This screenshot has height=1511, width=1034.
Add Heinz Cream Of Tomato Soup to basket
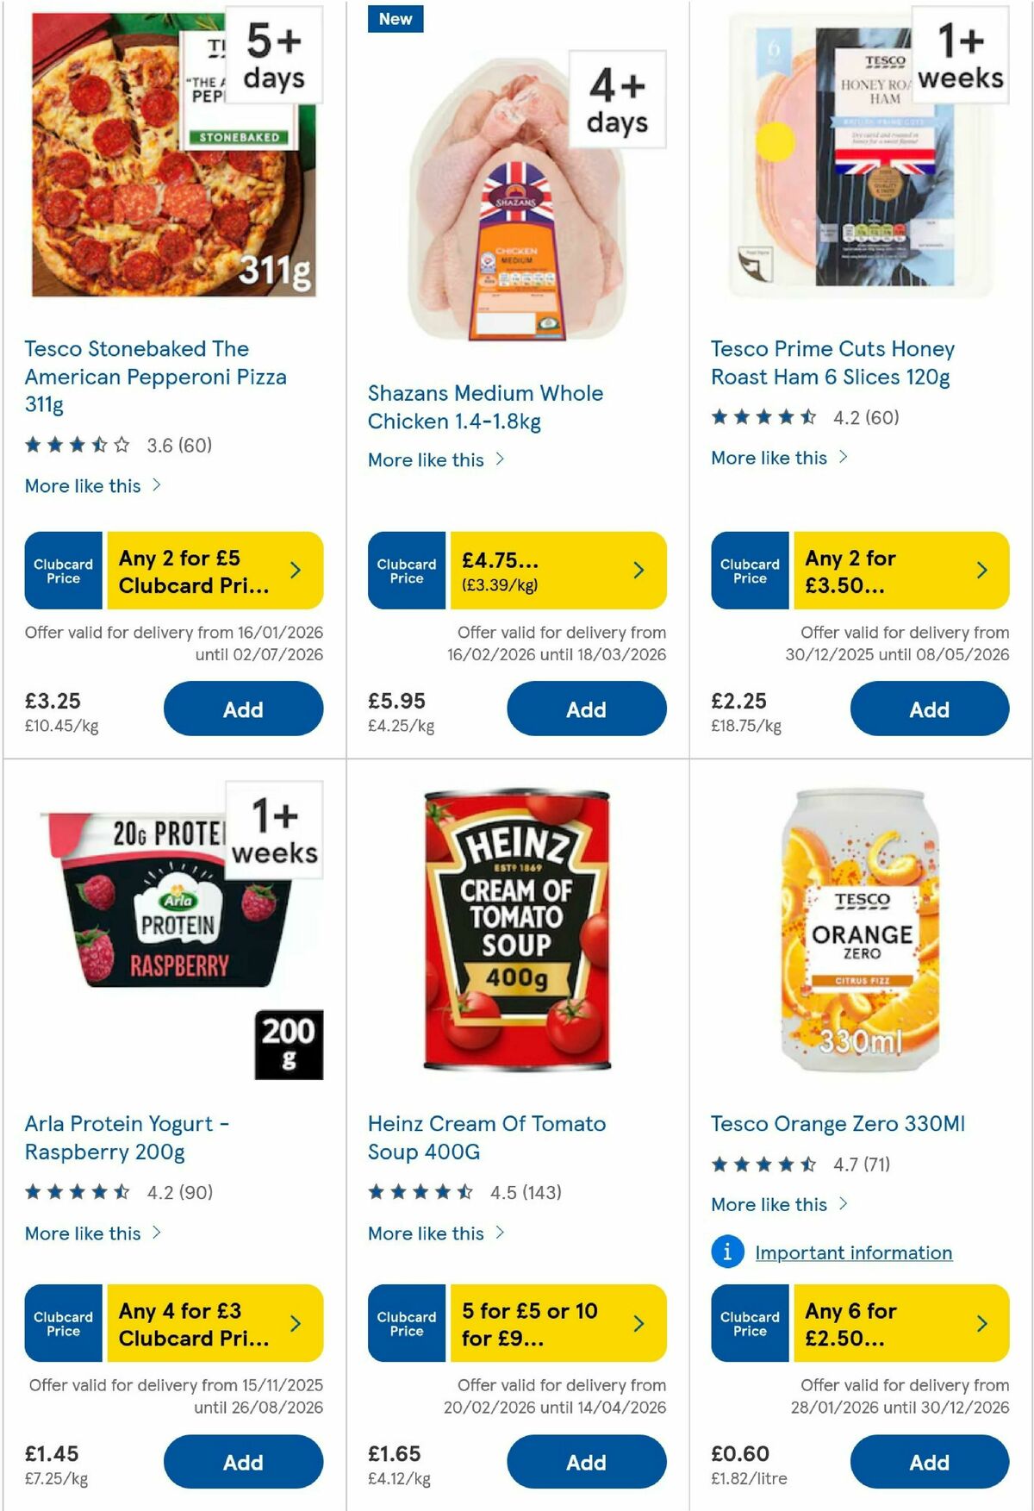[x=586, y=1463]
